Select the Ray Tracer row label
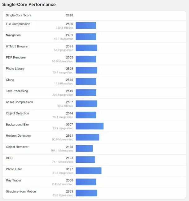 [14, 180]
